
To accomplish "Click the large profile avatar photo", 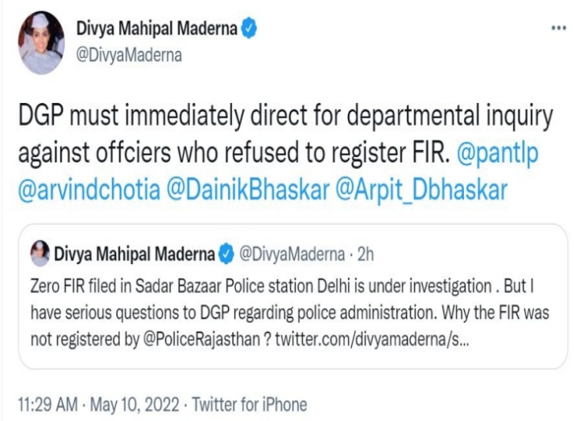I will tap(40, 42).
